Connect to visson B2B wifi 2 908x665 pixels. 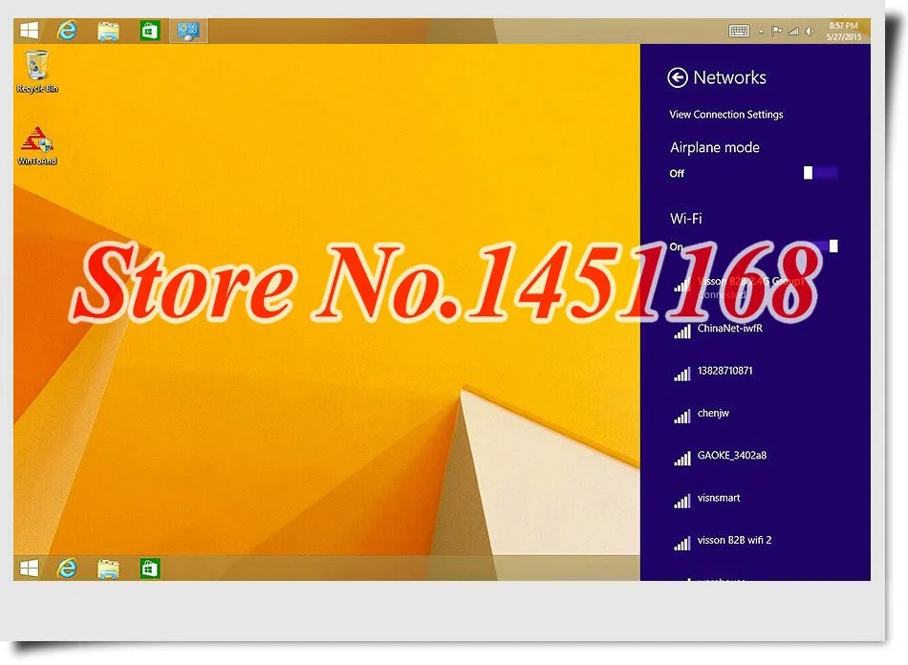point(755,543)
